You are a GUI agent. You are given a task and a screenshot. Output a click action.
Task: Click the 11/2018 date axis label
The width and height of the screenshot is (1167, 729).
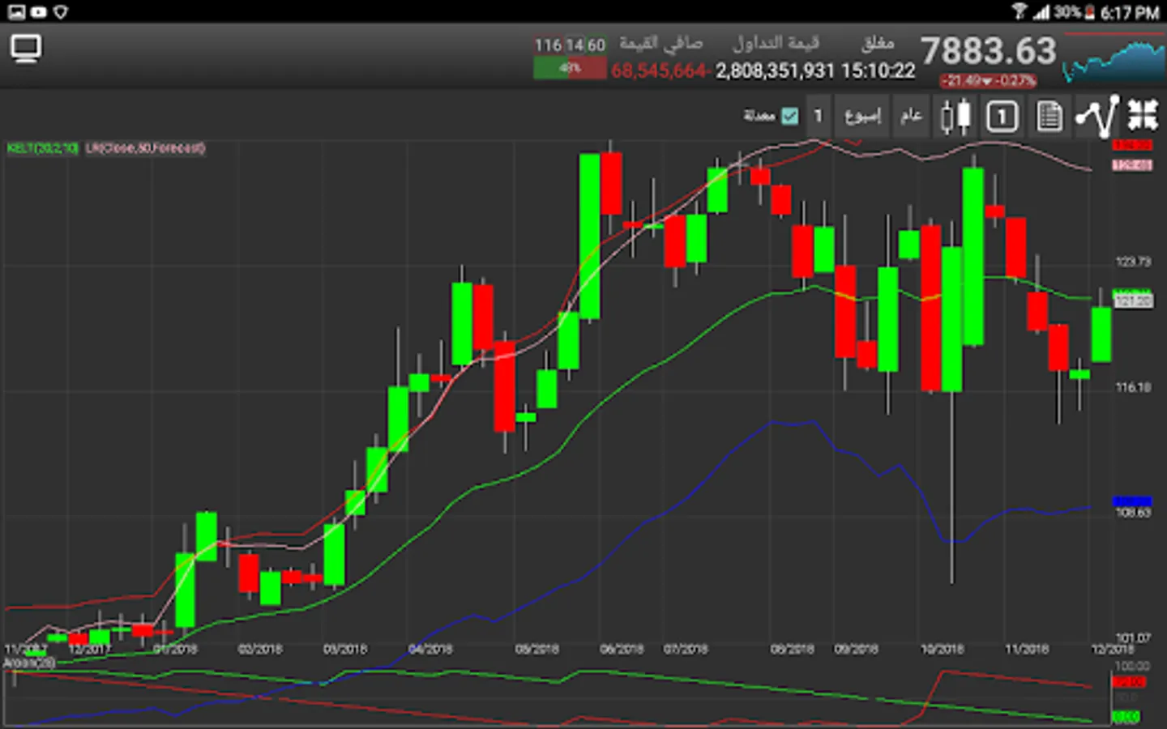(x=1027, y=650)
